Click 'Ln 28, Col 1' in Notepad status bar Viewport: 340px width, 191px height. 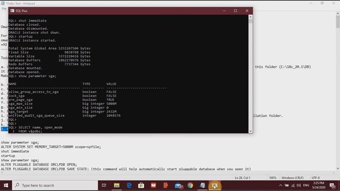(242, 178)
